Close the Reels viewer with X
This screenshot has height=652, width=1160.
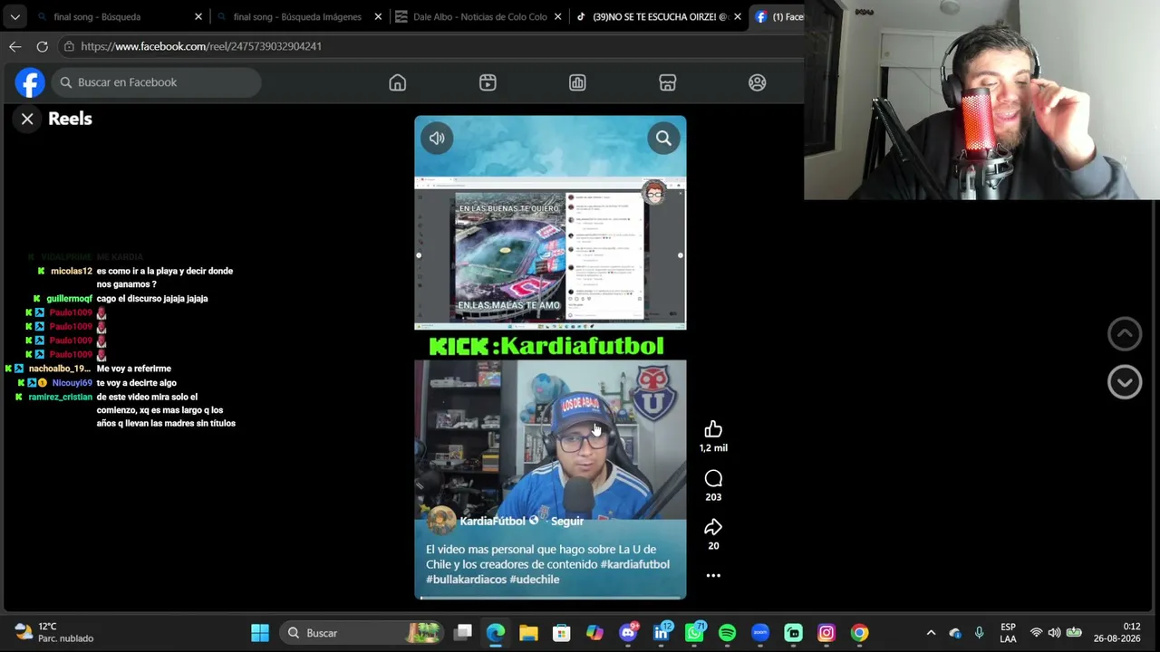pos(27,119)
